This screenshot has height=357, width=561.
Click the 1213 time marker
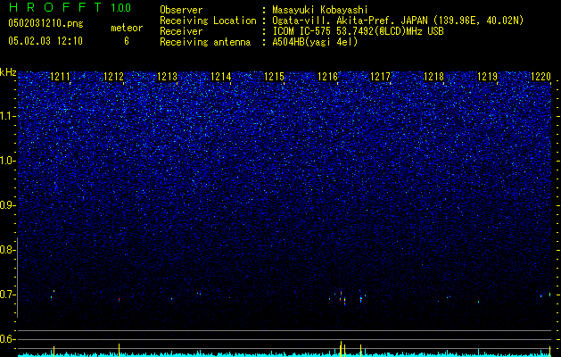pyautogui.click(x=167, y=77)
